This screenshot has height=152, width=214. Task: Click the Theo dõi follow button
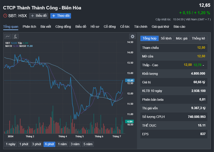pyautogui.click(x=61, y=16)
